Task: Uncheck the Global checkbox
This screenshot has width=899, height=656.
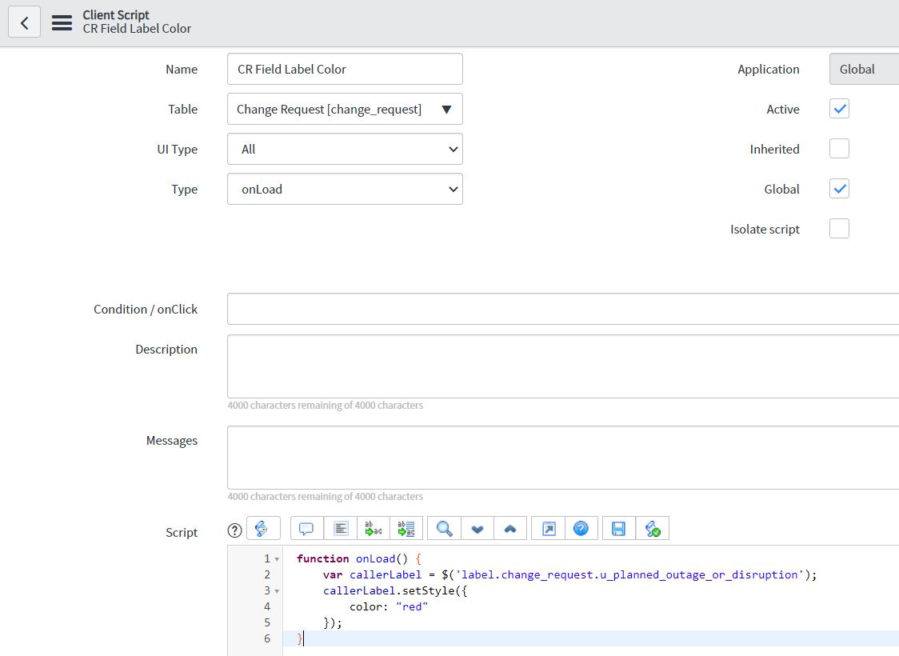Action: pyautogui.click(x=839, y=189)
